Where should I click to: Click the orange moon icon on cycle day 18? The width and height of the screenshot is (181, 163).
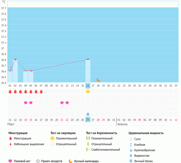click(x=98, y=79)
